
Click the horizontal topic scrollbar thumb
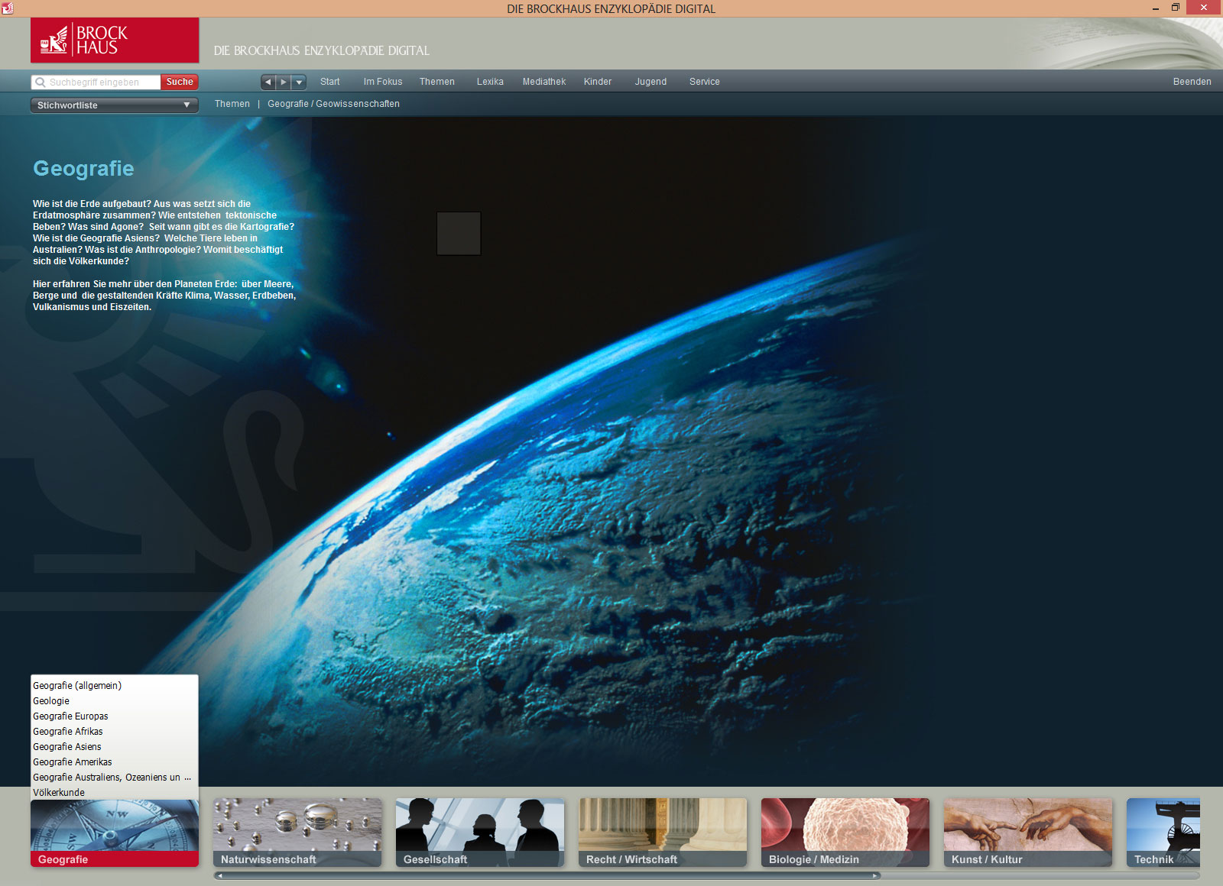[x=547, y=876]
